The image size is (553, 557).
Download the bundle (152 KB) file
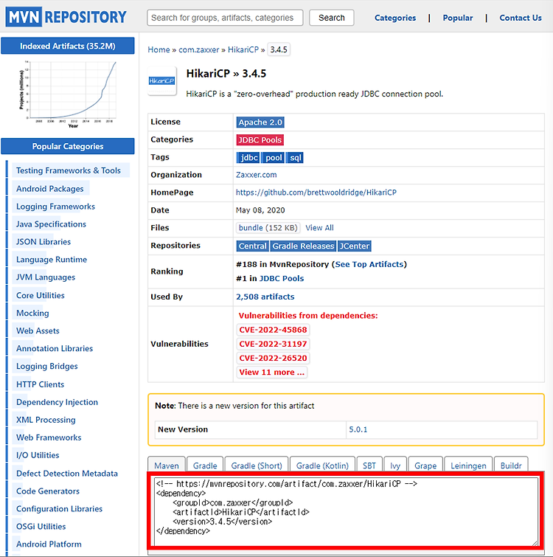[x=268, y=228]
